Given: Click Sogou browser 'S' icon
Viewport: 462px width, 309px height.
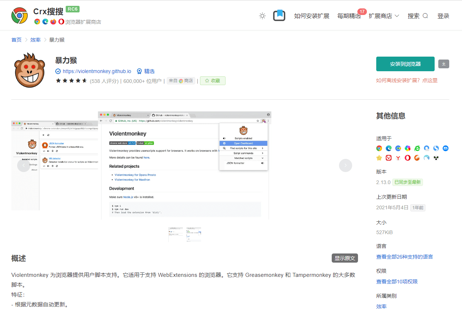Looking at the screenshot, I should [x=436, y=148].
